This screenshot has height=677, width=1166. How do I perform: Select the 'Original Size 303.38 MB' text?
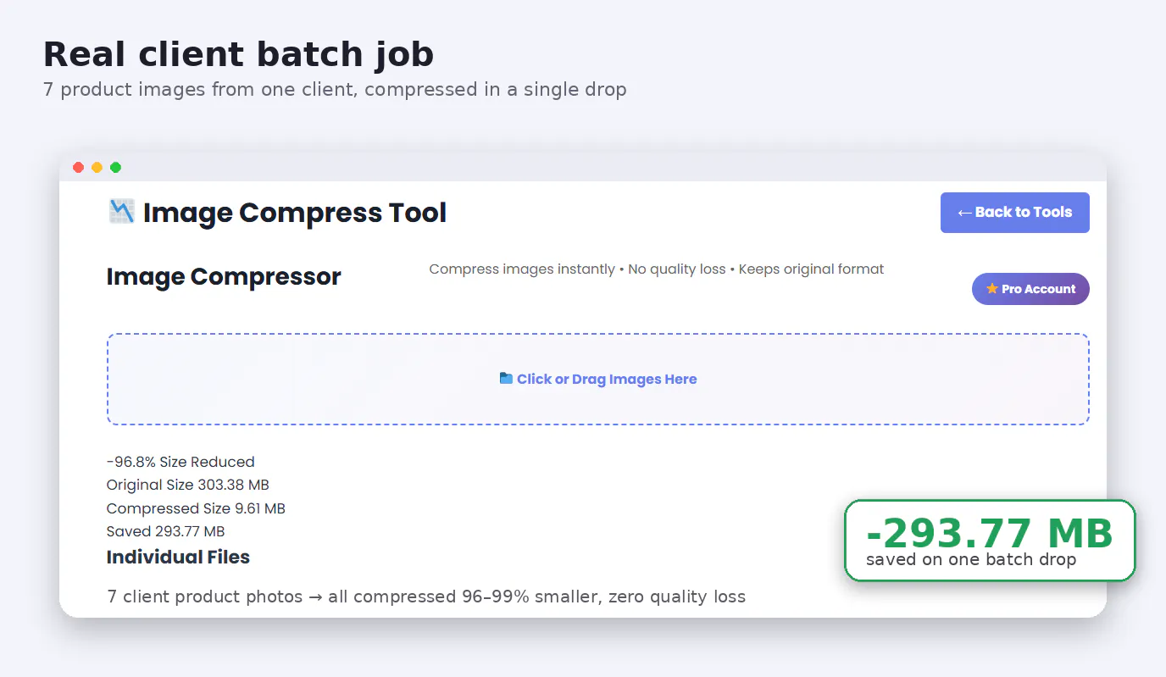(x=188, y=485)
